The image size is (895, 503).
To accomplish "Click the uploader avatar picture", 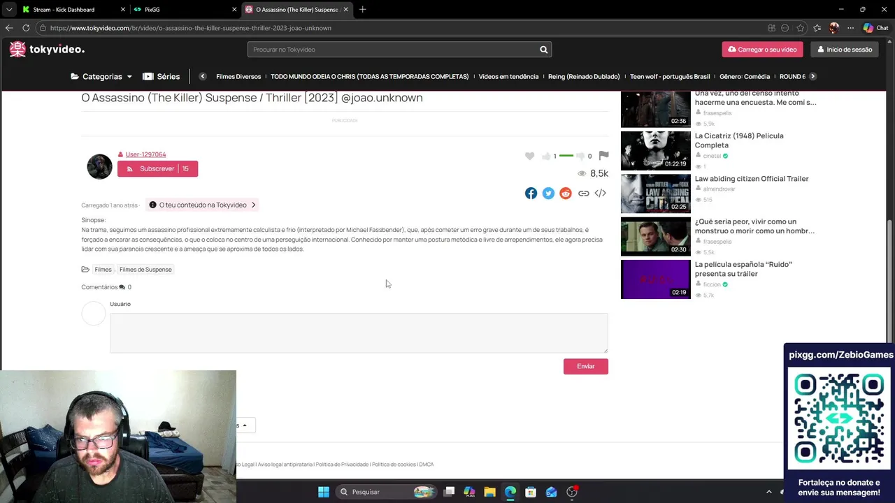I will click(99, 166).
